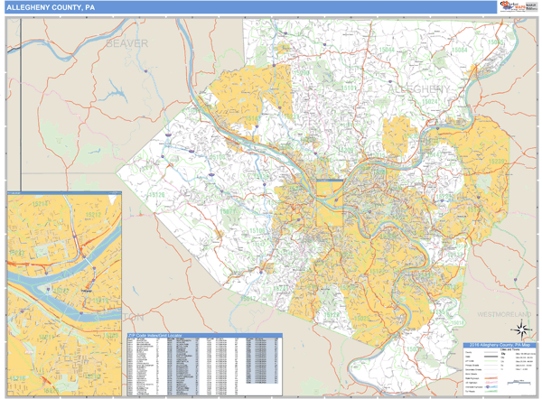542x399 pixels.
Task: Click the large ALLEGHENY county label
Action: (x=419, y=89)
